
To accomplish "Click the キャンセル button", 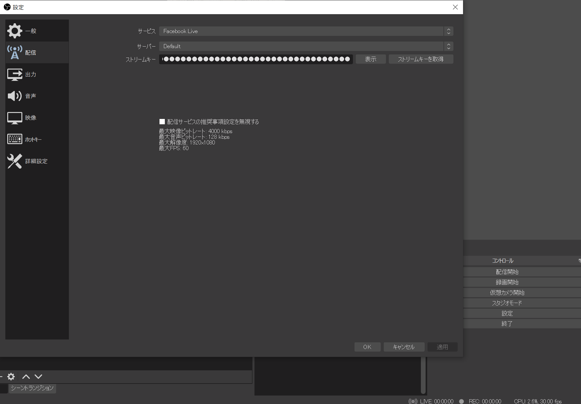I will point(404,347).
